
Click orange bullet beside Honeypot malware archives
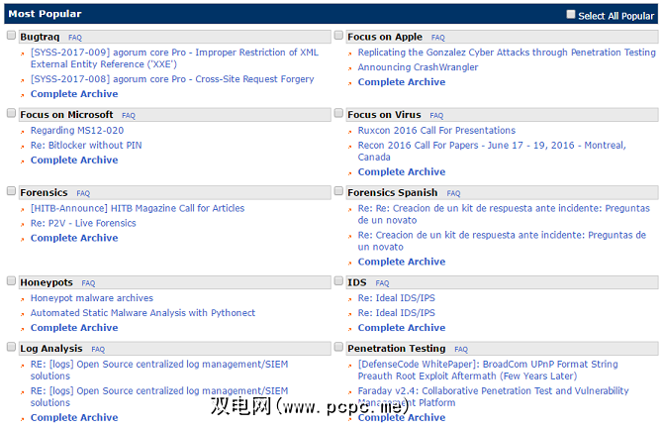click(23, 299)
